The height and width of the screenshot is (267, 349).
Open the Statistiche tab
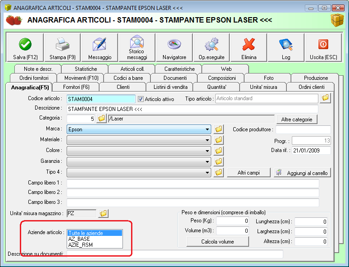pos(86,69)
